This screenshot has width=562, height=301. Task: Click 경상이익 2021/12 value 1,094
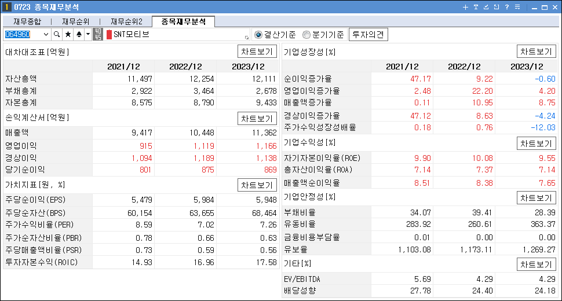[142, 158]
